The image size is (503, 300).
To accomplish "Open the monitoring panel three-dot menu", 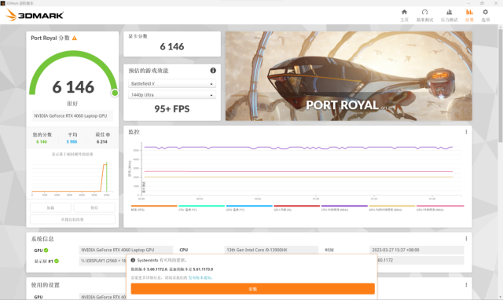I will (x=466, y=132).
